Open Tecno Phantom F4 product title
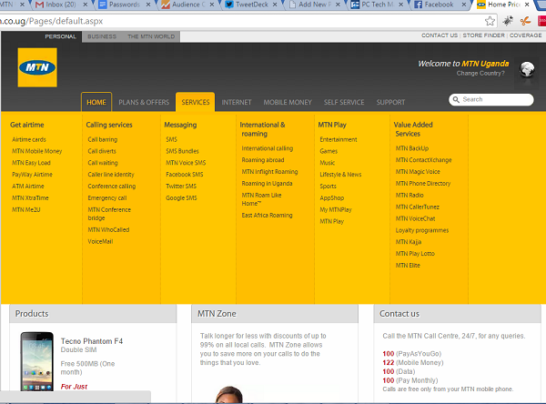The image size is (546, 404). point(92,341)
